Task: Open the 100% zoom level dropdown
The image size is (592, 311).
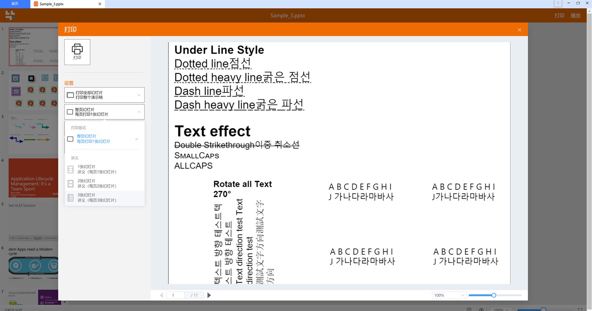Action: pos(462,295)
